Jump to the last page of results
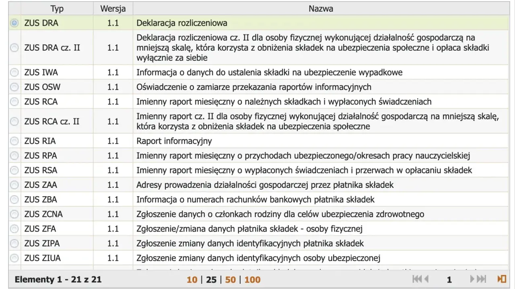 click(x=482, y=279)
